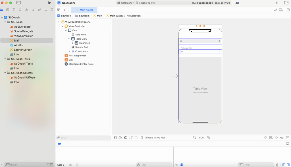
Task: Open the Issue navigator warning icon
Action: 27,10
